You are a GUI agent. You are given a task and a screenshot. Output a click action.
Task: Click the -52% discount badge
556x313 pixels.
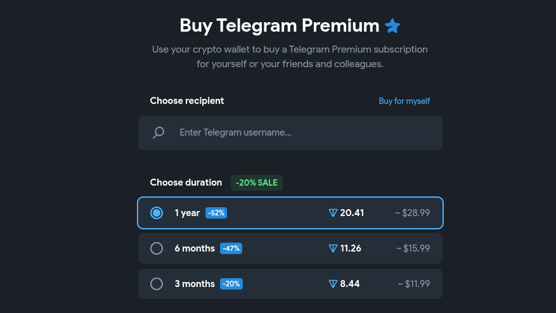coord(216,213)
